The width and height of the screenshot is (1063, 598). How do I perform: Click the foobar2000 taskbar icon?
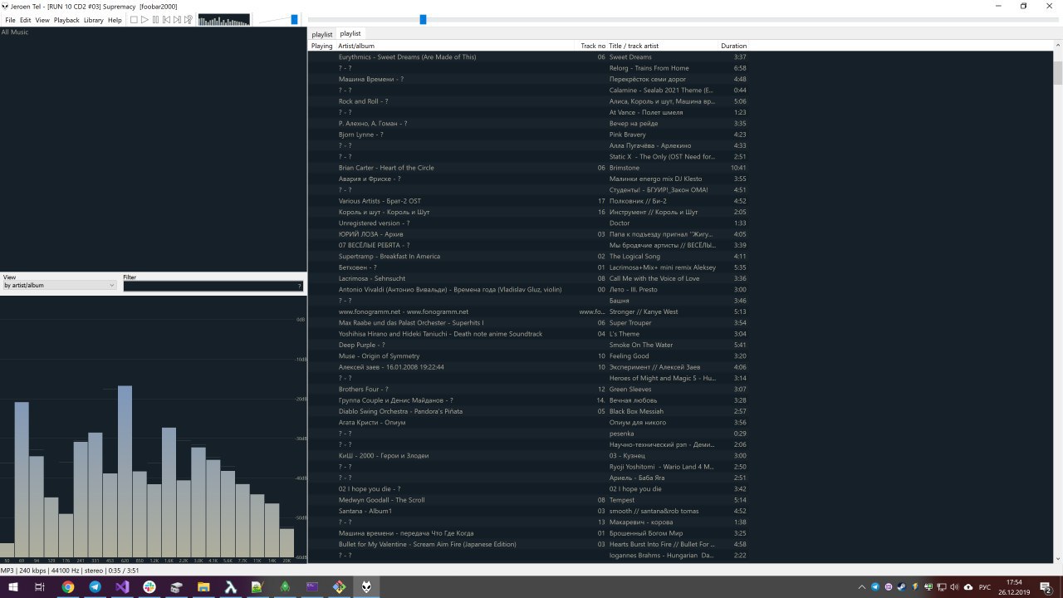click(366, 586)
